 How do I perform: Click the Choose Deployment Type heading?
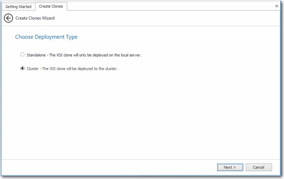46,37
